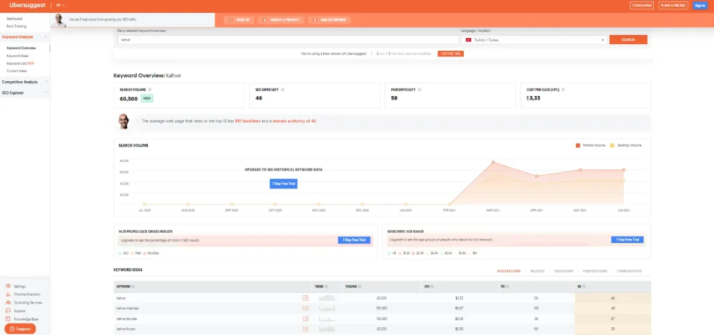Screen dimensions: 714x335
Task: Click info icon beside KEYWORD column header
Action: pyautogui.click(x=133, y=287)
